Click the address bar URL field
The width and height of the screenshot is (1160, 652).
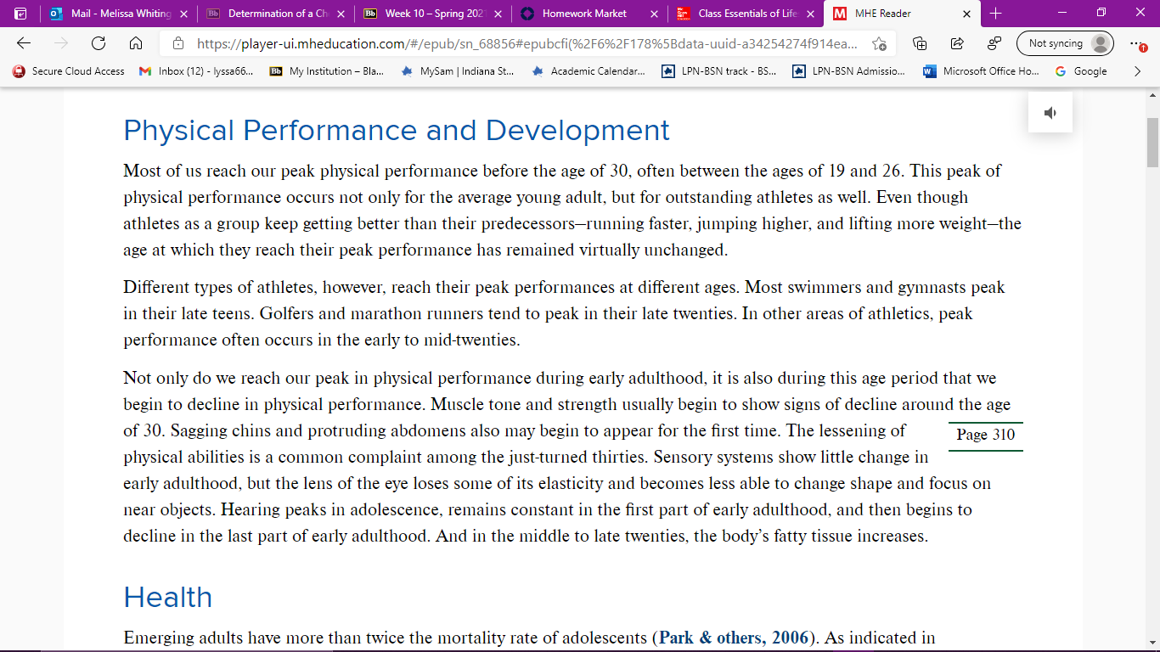coord(527,43)
